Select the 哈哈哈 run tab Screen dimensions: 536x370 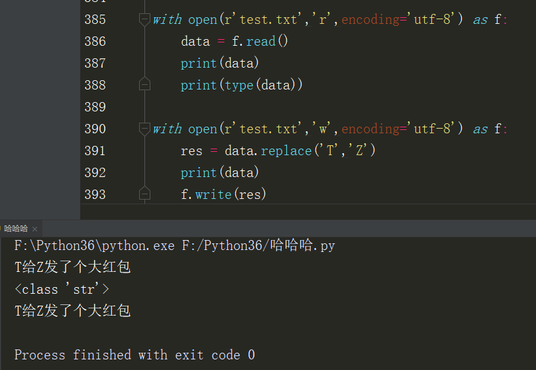point(16,229)
